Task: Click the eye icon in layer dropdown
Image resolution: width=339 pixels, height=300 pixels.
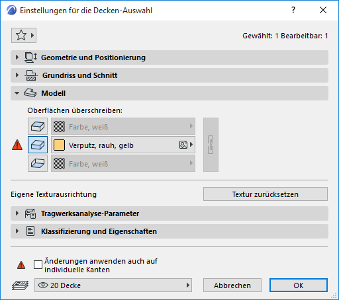Action: coord(43,285)
